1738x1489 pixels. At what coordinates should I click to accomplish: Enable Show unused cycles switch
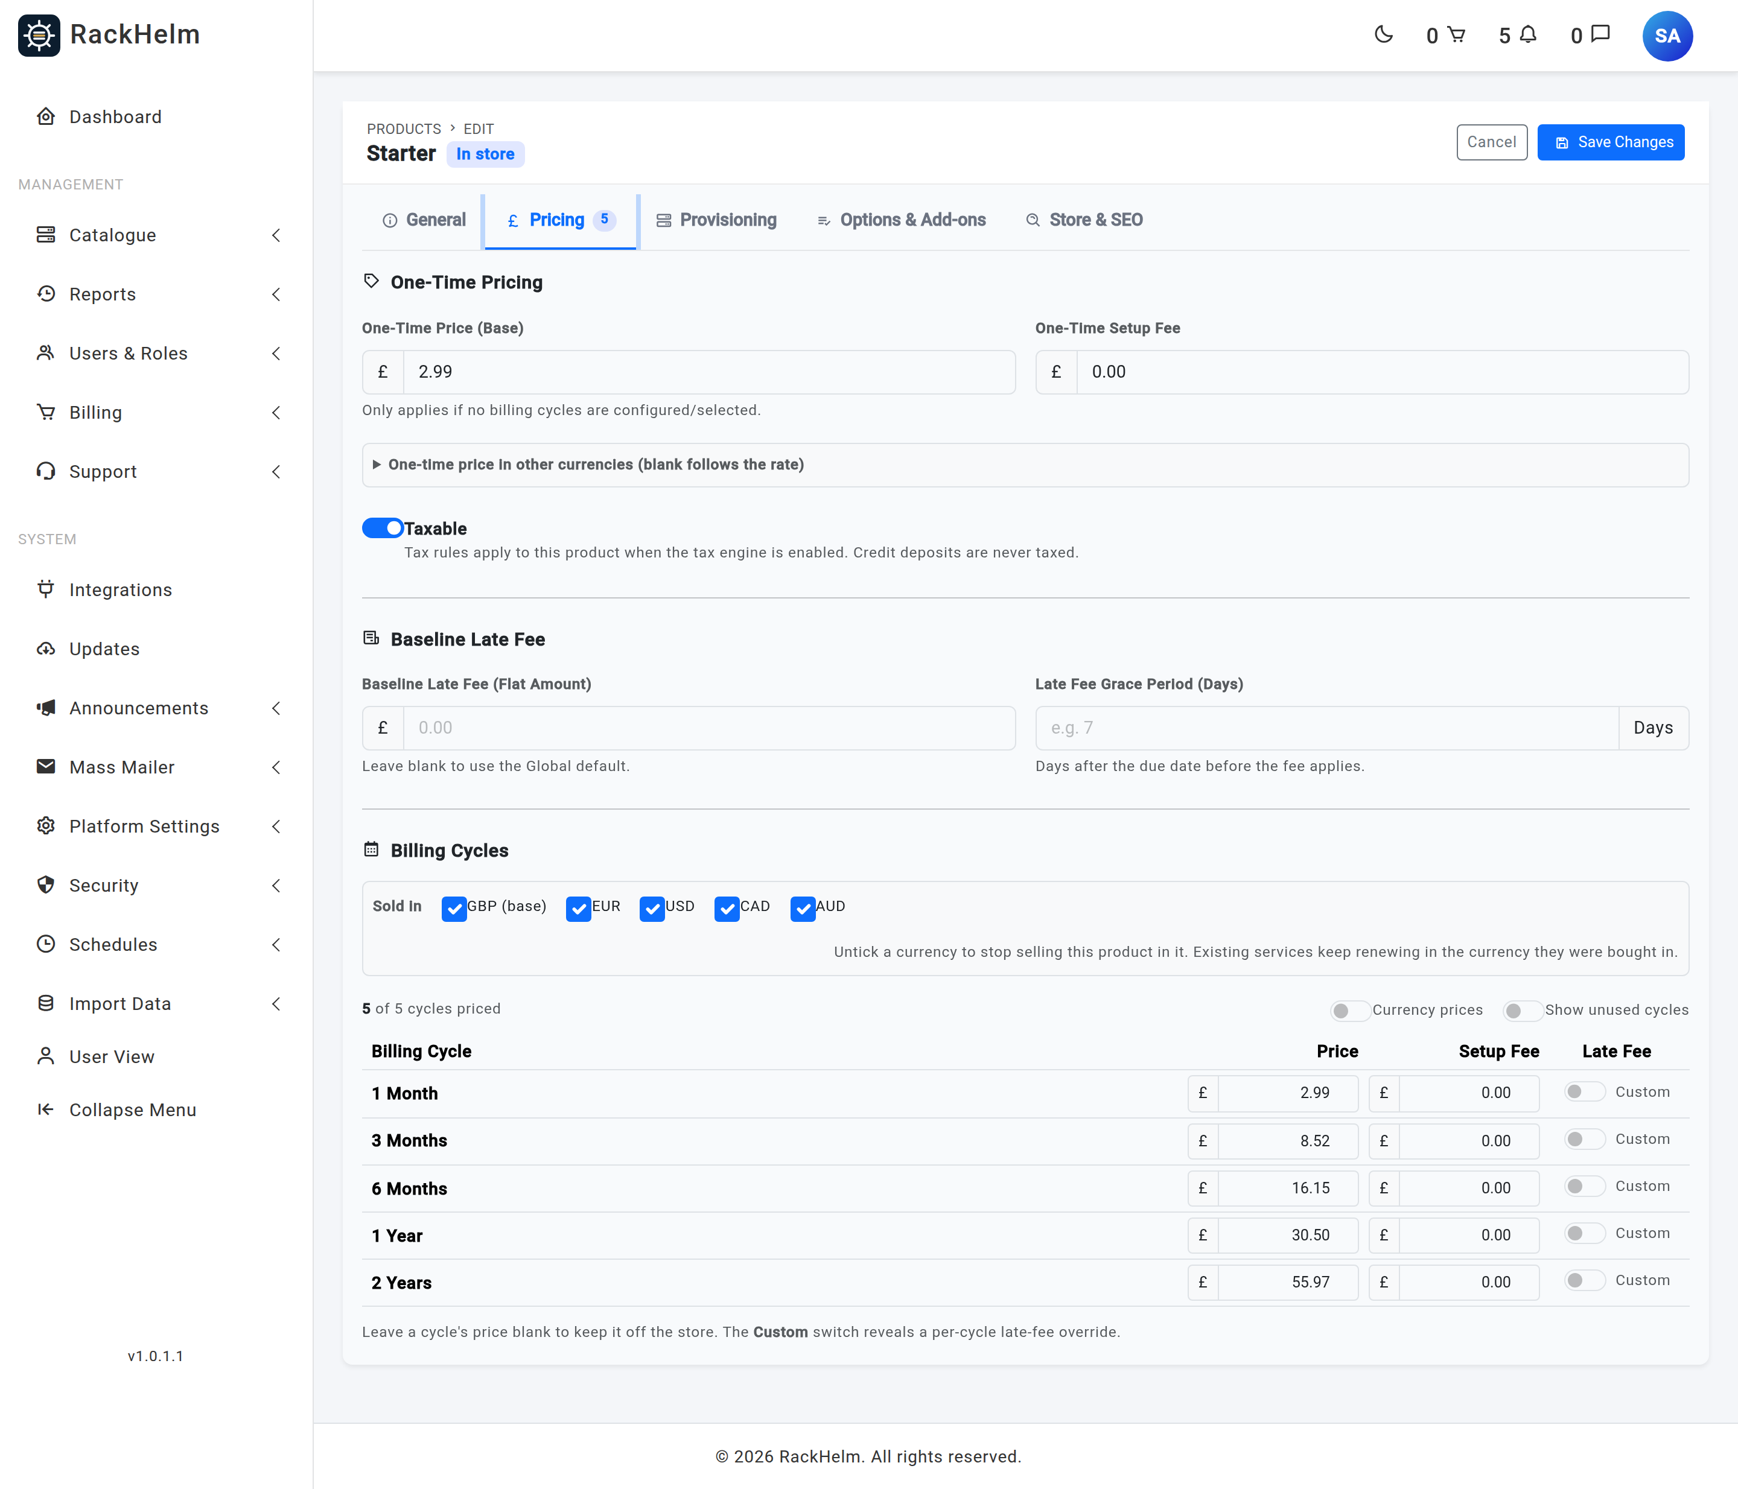click(x=1523, y=1011)
